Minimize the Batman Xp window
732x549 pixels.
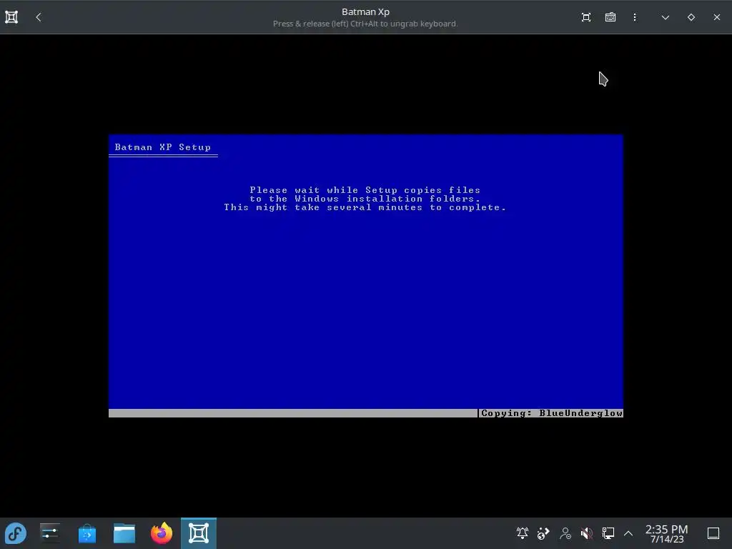point(666,17)
